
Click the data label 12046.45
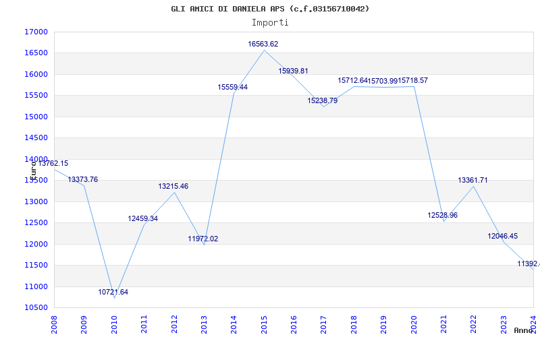click(x=502, y=236)
